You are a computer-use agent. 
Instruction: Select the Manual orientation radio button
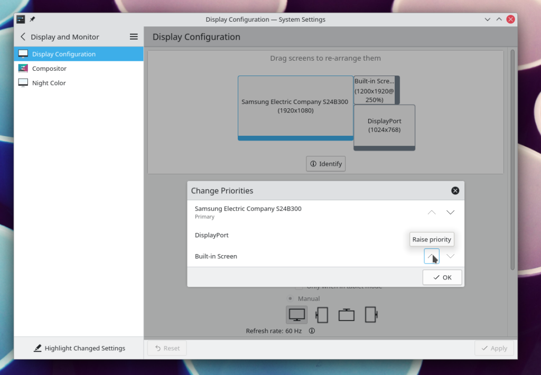coord(290,298)
